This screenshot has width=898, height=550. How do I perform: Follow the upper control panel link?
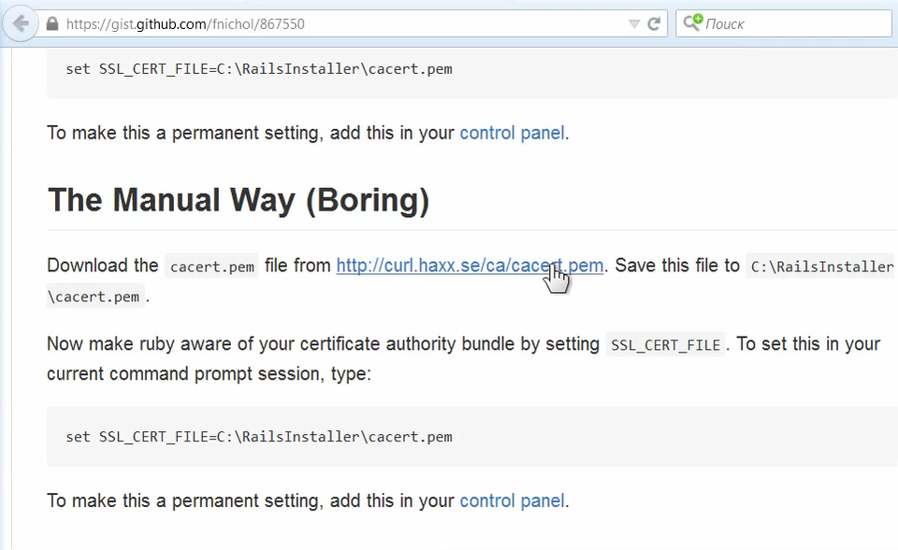(512, 133)
